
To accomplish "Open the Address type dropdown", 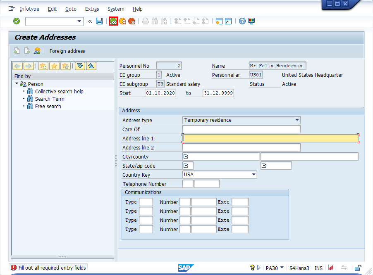I will (x=297, y=120).
